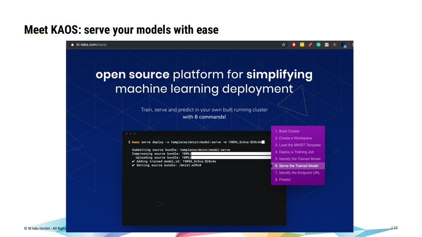Select step '4. Deploy a Training Job'
Screen dimensions: 422x237
pos(294,152)
